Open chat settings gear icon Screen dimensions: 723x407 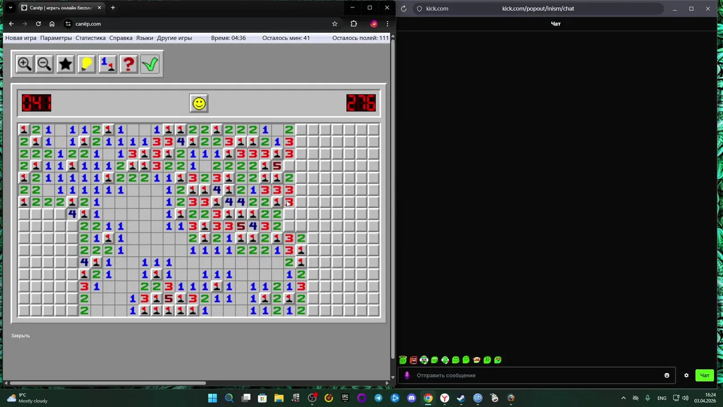(686, 375)
